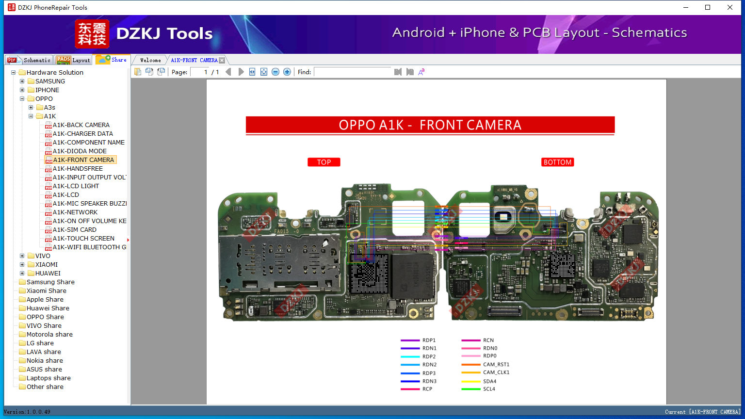Find the next match icon
Viewport: 745px width, 419px height.
click(410, 72)
